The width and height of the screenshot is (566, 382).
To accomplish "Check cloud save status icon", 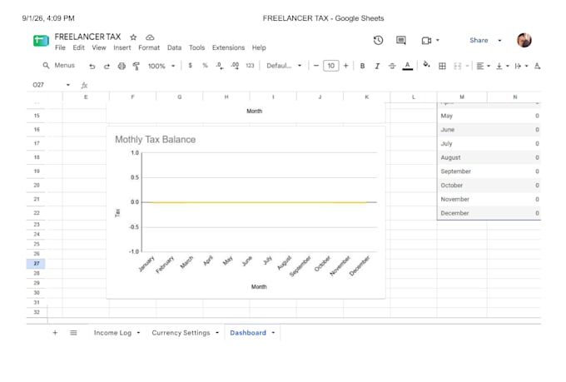I will point(150,37).
